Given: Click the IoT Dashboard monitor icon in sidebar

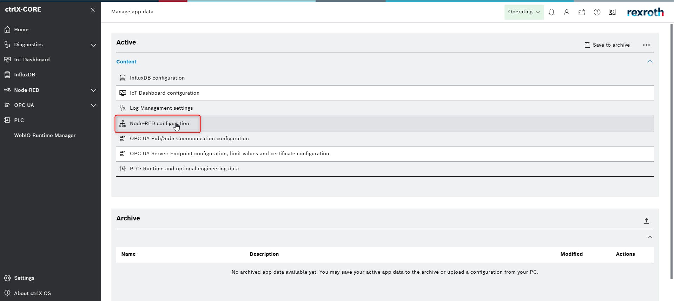Looking at the screenshot, I should 7,60.
